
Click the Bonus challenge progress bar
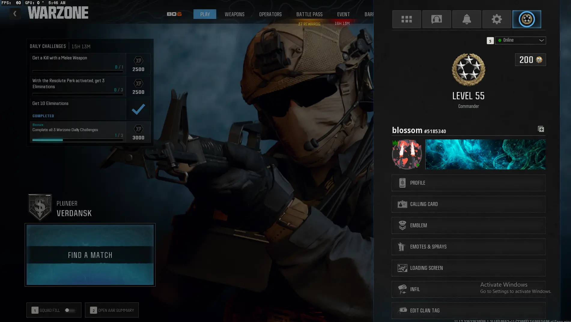(x=77, y=140)
